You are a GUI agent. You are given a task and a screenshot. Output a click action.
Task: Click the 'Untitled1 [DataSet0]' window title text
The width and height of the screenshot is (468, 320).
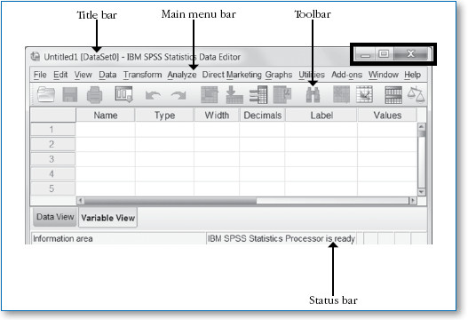(x=81, y=57)
